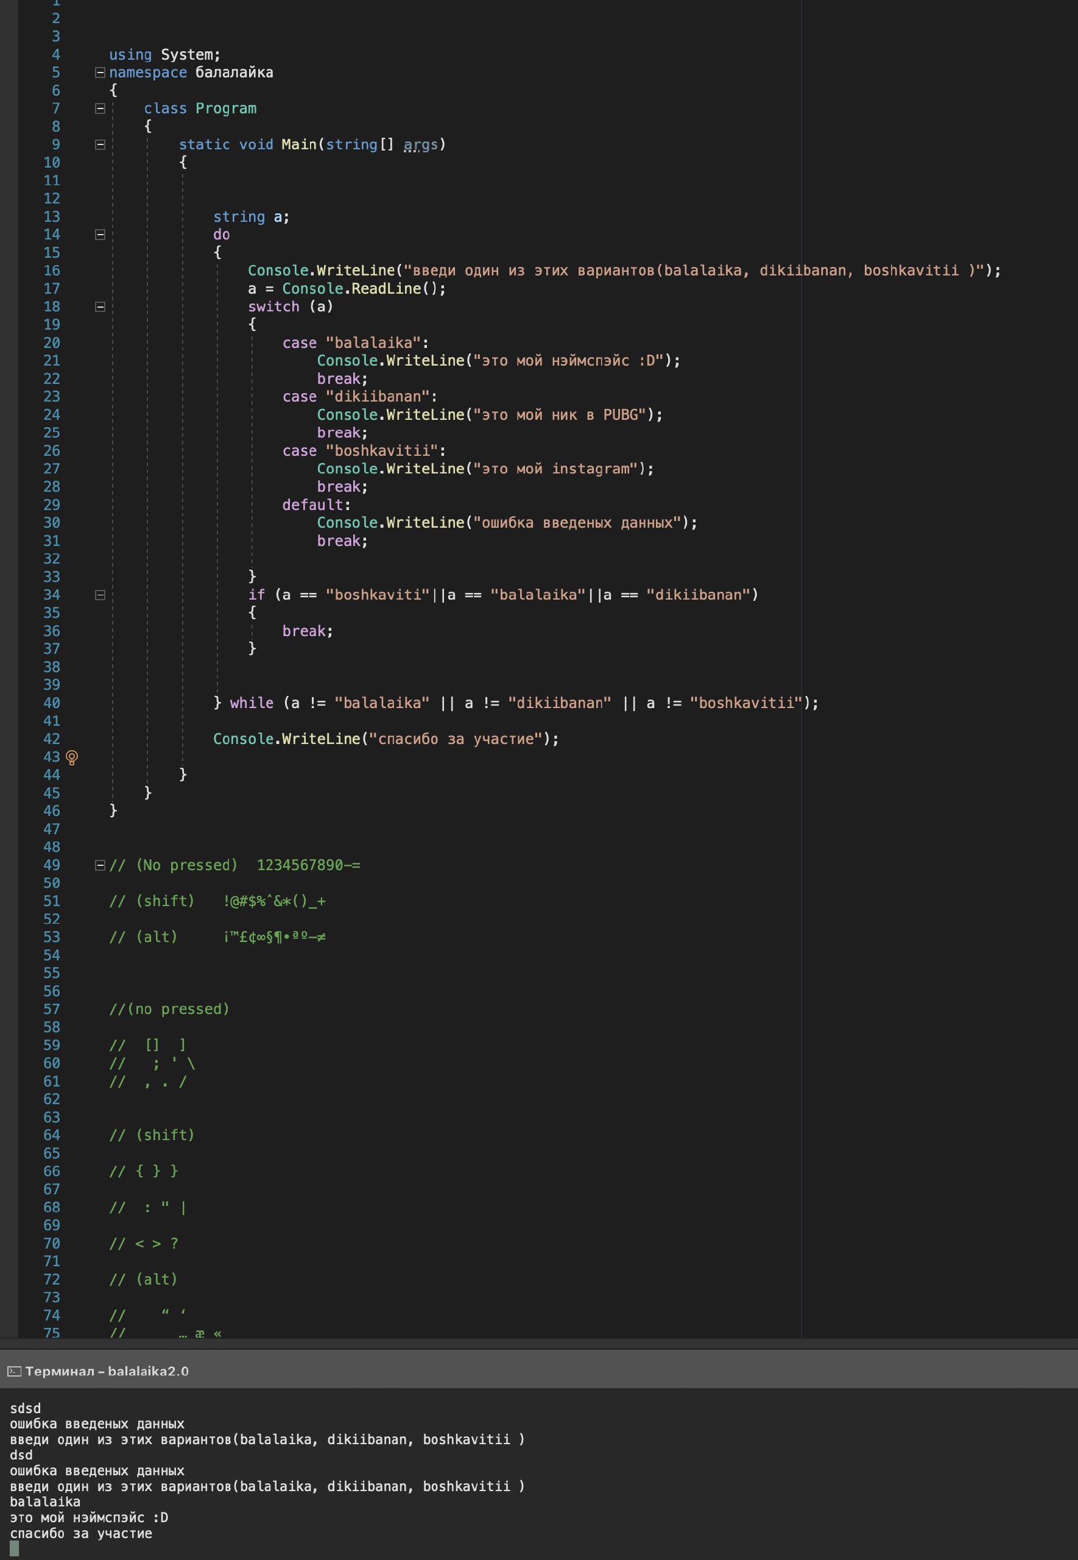The image size is (1078, 1560).
Task: Click line number 16 in the gutter
Action: [52, 271]
